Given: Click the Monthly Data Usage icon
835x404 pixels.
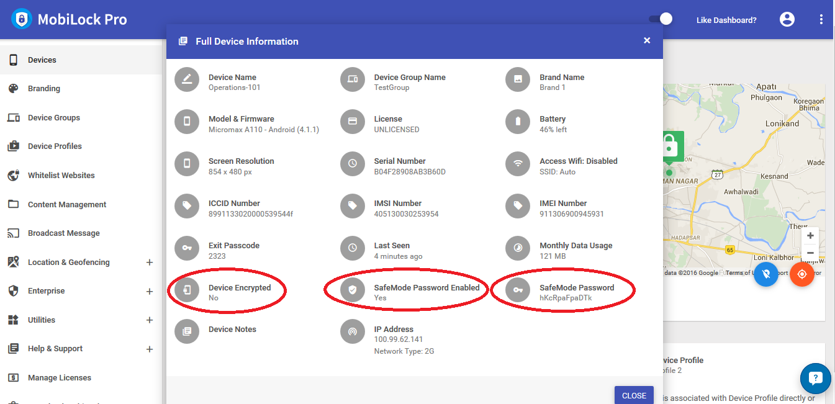Looking at the screenshot, I should pyautogui.click(x=518, y=248).
